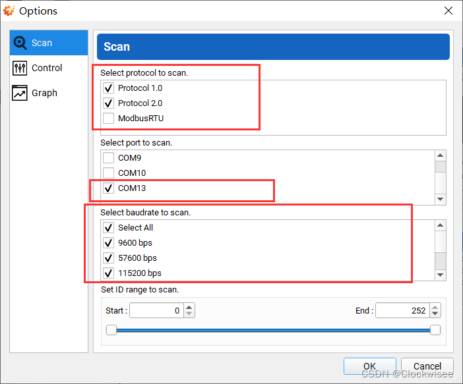463x384 pixels.
Task: Click the middle of ID range slider track
Action: pyautogui.click(x=273, y=331)
